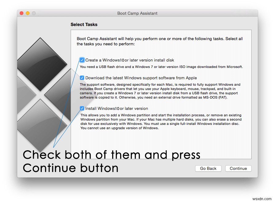Image resolution: width=275 pixels, height=202 pixels.
Task: Click the yellow minimize button
Action: pyautogui.click(x=27, y=13)
